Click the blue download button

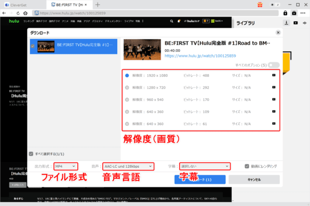(200, 180)
